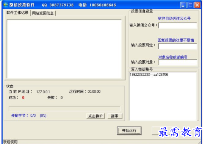Click the 对象名称或者编号 hint text
Viewport: 205px width, 144px height.
[173, 57]
